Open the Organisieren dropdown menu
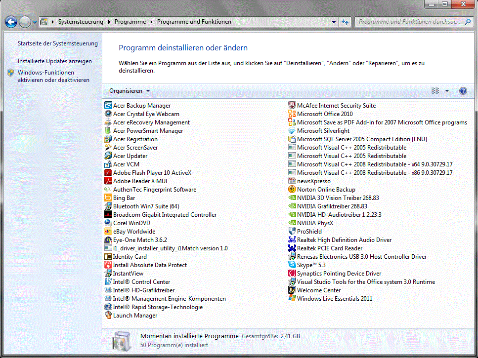Image resolution: width=478 pixels, height=358 pixels. pyautogui.click(x=130, y=91)
